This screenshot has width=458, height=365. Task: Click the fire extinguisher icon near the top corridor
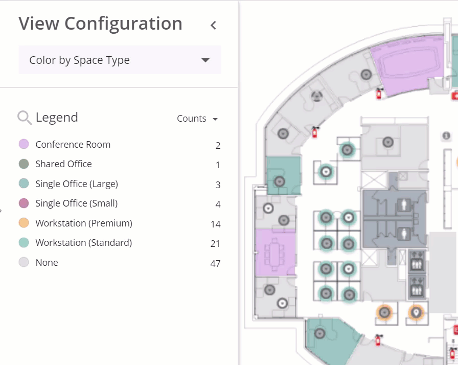point(378,95)
